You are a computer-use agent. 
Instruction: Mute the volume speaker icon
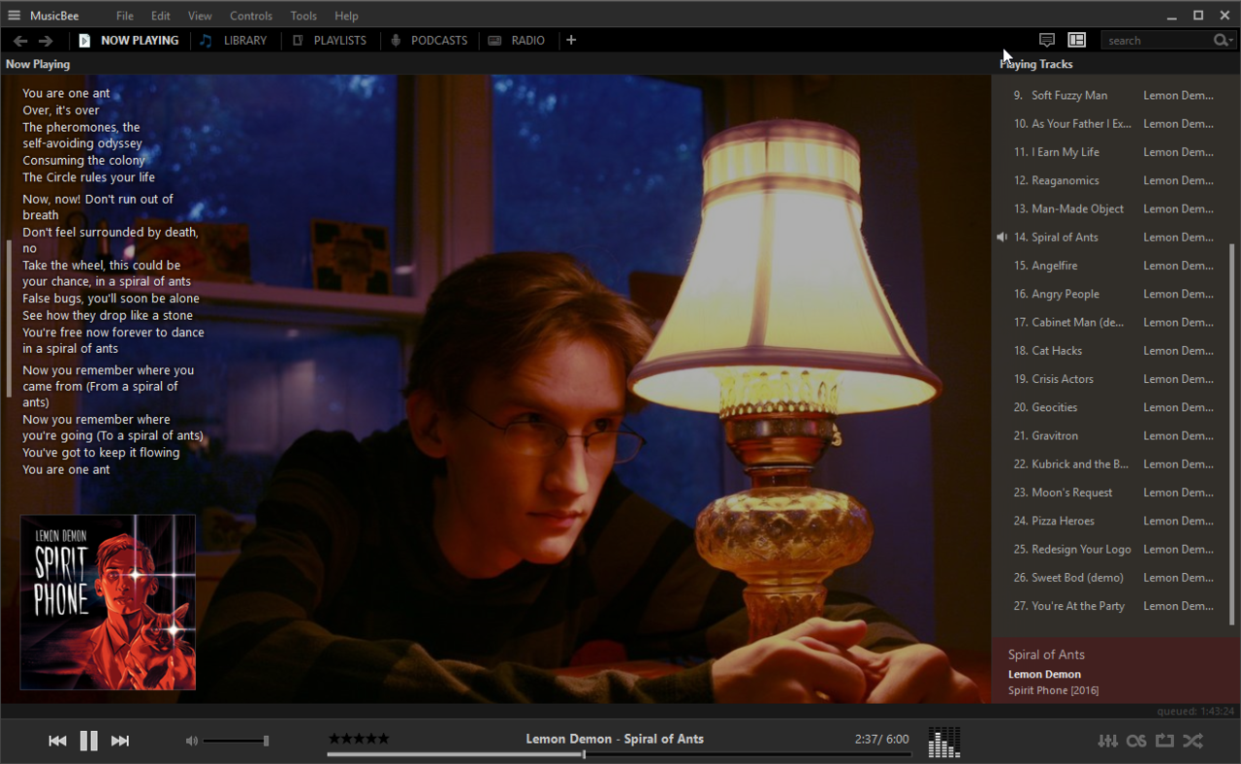(192, 741)
